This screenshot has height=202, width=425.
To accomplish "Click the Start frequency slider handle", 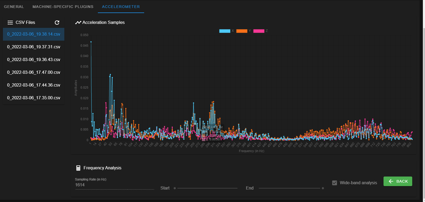I will point(175,188).
